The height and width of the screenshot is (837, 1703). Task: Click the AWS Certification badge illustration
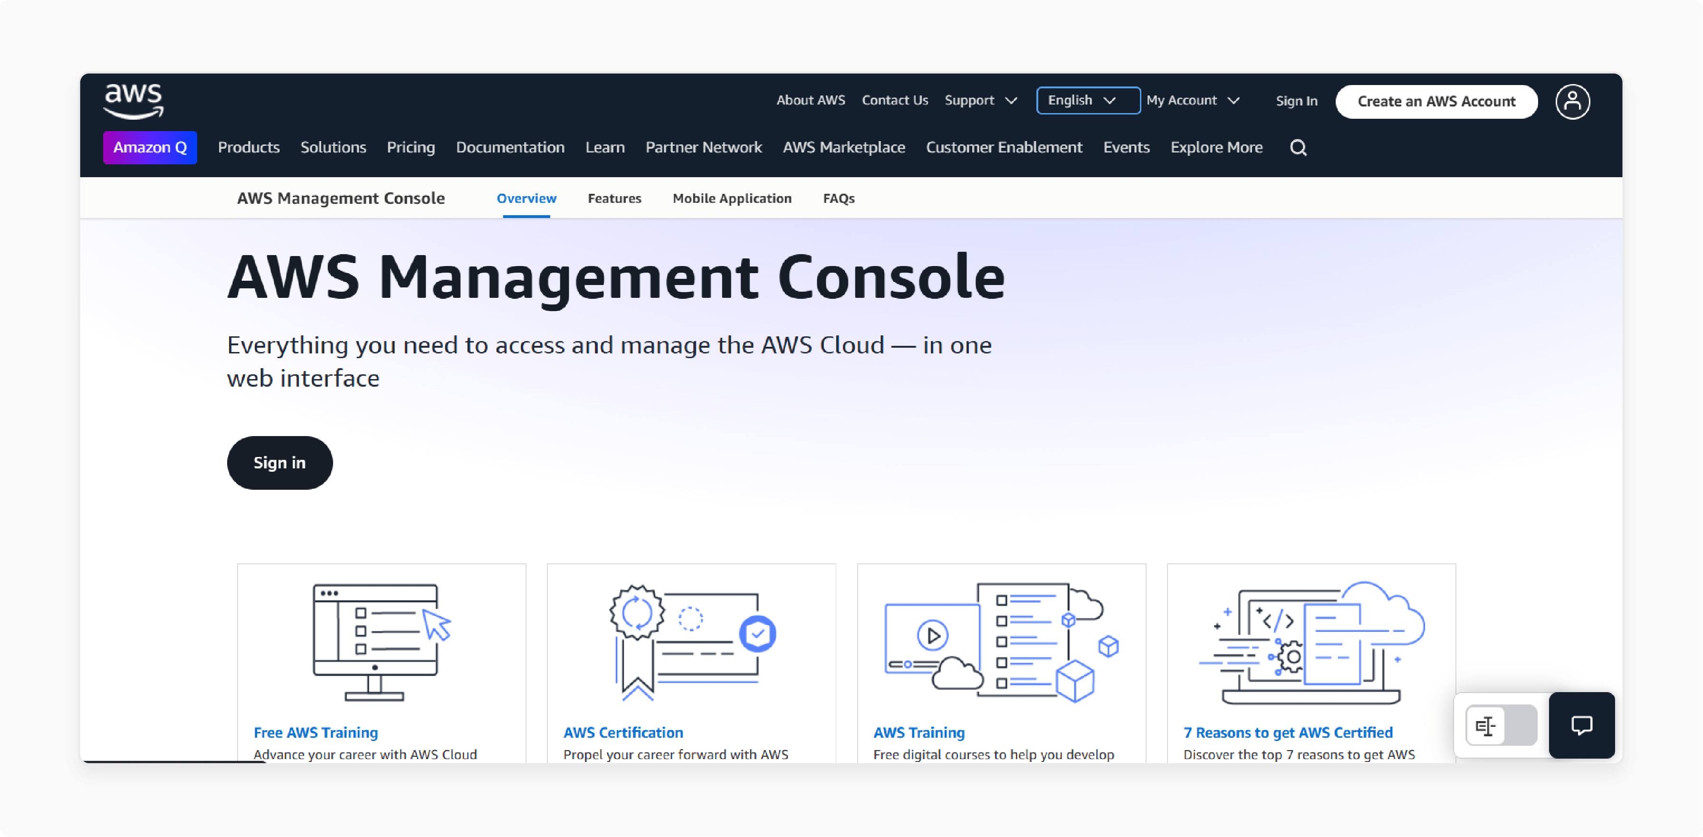[x=692, y=642]
